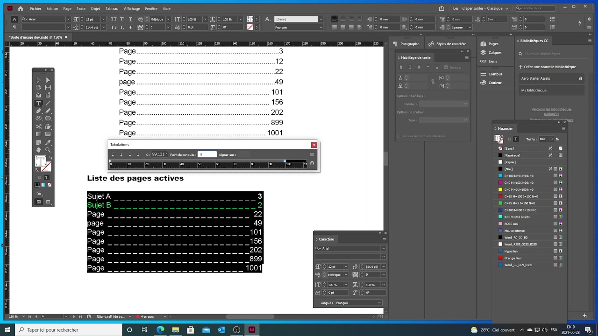598x336 pixels.
Task: Open the font family dropdown in Control panel
Action: coord(68,19)
